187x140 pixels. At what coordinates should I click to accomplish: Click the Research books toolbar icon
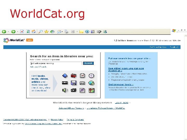(x=93, y=32)
